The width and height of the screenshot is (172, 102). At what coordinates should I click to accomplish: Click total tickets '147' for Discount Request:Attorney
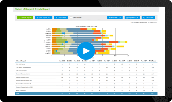click(153, 74)
